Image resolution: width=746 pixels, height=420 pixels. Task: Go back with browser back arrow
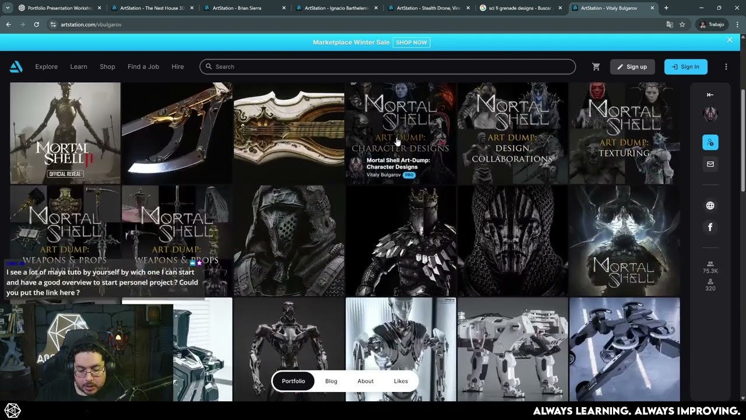pyautogui.click(x=8, y=24)
